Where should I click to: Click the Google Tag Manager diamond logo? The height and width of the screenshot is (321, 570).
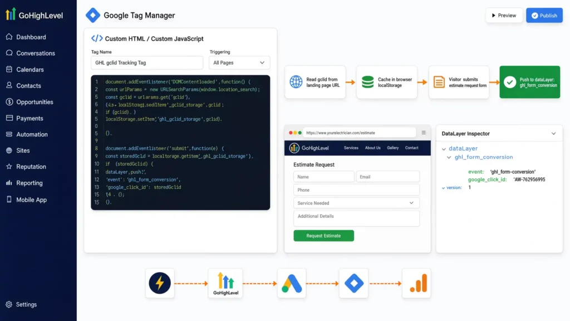click(93, 15)
